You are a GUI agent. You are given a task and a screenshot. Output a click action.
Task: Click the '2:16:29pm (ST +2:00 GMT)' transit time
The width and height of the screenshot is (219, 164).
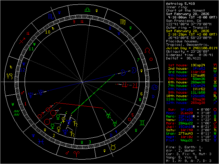click(x=193, y=35)
